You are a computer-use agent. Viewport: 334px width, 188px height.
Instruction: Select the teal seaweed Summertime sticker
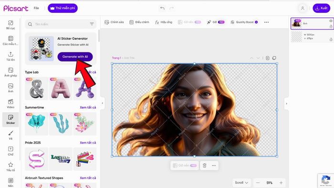click(61, 124)
